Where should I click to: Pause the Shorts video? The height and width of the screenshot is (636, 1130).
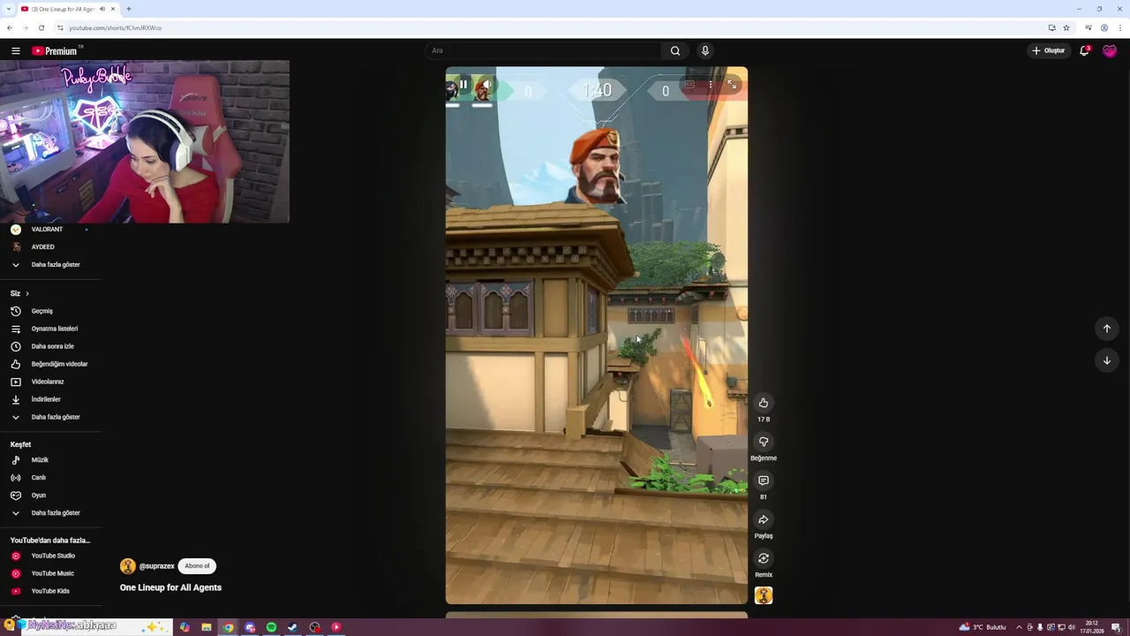click(463, 85)
